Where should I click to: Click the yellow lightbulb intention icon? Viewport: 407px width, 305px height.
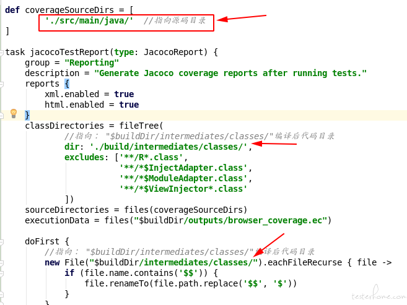click(x=14, y=113)
